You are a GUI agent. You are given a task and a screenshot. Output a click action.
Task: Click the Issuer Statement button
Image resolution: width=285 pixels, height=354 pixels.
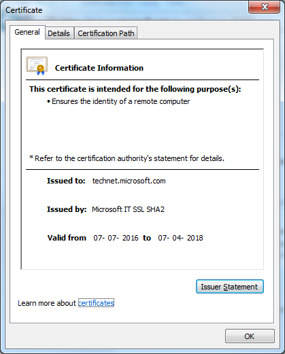[230, 287]
